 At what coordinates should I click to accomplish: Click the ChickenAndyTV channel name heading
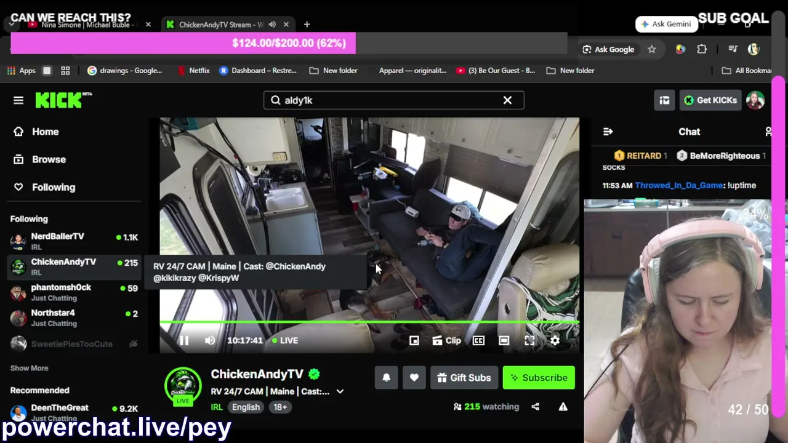tap(257, 374)
